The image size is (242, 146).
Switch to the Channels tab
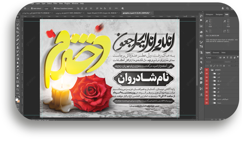pos(216,53)
